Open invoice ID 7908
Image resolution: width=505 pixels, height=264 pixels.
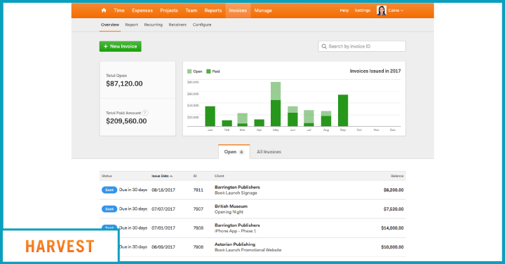[198, 228]
